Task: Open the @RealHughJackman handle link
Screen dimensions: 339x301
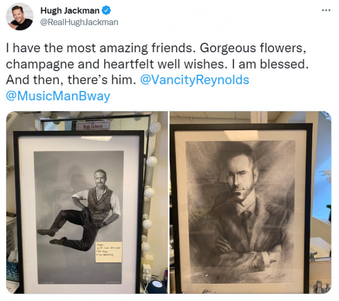Action: pyautogui.click(x=79, y=22)
